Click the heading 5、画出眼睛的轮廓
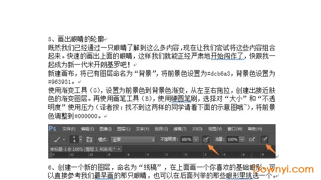 (x=76, y=39)
